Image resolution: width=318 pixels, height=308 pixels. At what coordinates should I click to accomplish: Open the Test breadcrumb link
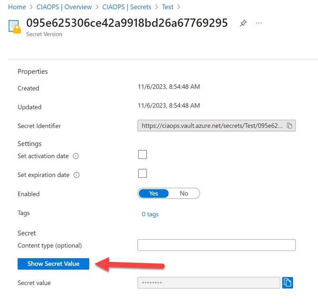168,7
